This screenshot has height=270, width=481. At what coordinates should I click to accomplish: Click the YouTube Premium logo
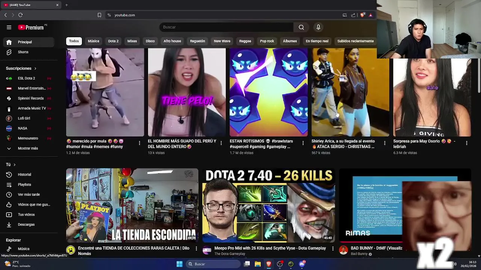pyautogui.click(x=32, y=27)
